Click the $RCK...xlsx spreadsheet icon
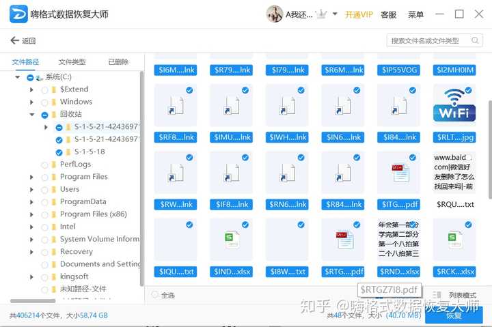Viewport: 492px width, 327px height. point(454,240)
